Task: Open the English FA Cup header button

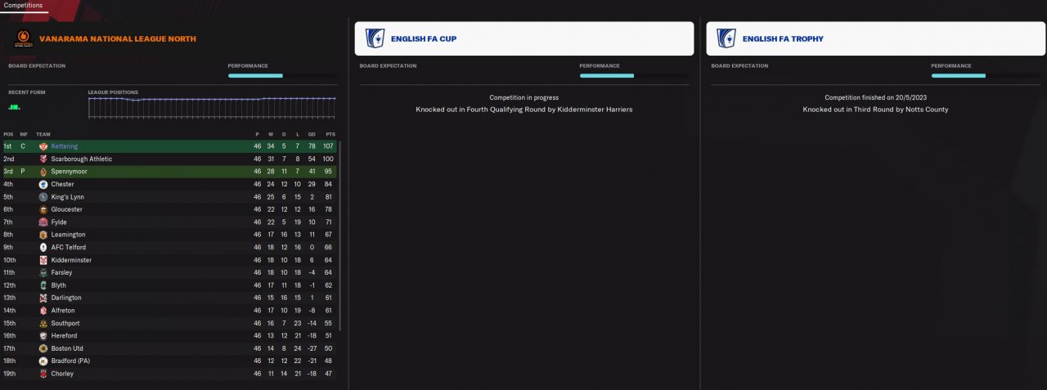Action: 524,38
